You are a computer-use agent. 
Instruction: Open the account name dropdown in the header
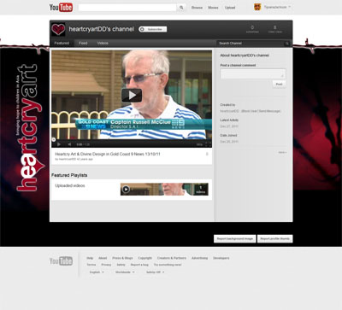277,7
